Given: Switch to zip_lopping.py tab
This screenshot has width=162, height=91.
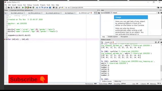Looking at the screenshot, I should click(x=69, y=13).
